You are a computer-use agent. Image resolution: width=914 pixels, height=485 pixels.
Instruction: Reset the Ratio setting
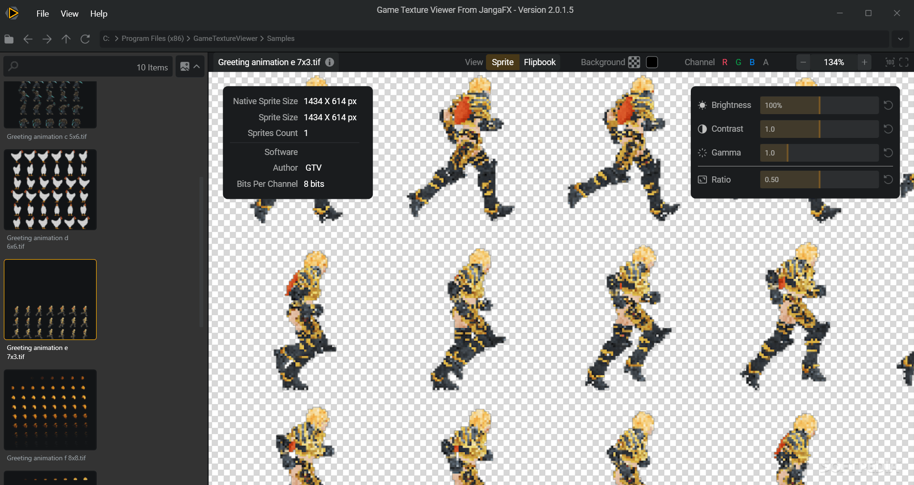(x=888, y=179)
